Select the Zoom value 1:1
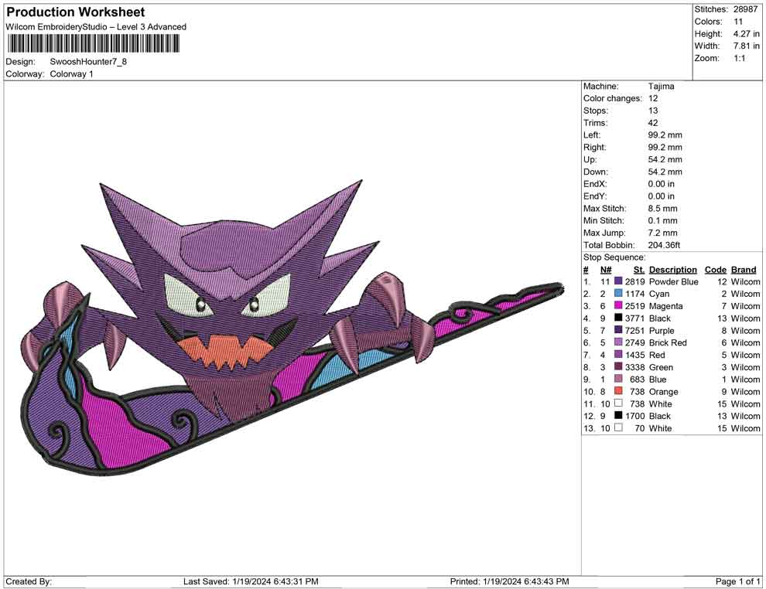 (x=740, y=58)
